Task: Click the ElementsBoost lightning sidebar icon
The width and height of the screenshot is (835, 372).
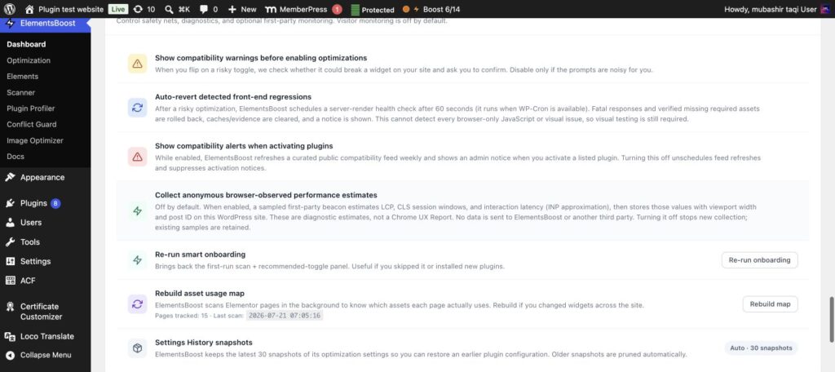Action: coord(10,23)
